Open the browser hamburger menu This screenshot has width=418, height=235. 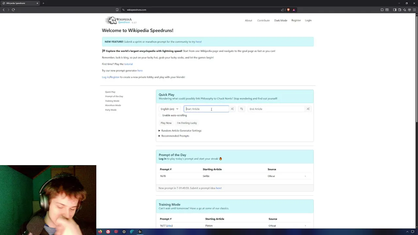(x=414, y=10)
